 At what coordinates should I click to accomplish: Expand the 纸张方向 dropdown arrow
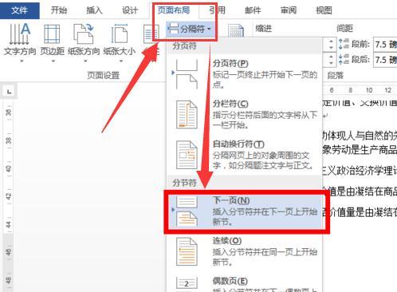[85, 61]
